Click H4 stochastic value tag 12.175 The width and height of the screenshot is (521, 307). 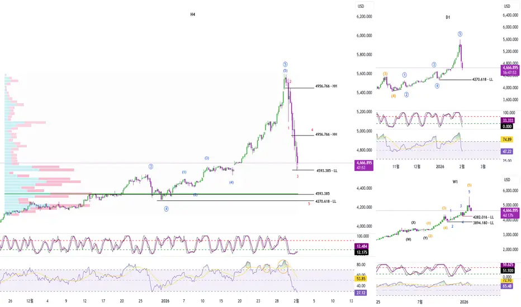pos(362,252)
